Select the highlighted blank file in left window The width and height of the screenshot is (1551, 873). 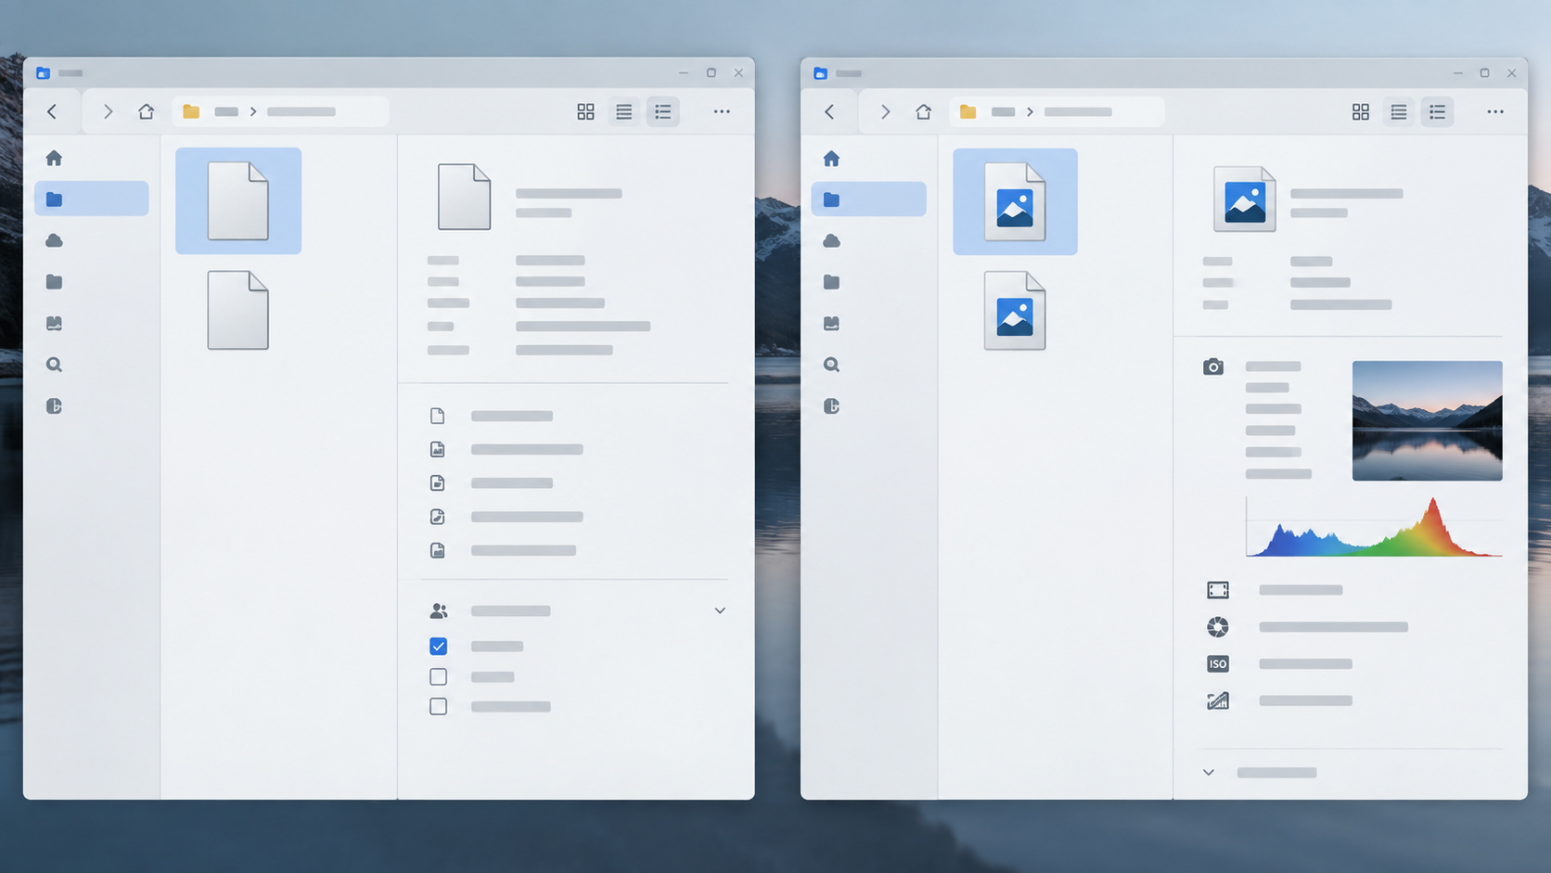[x=238, y=200]
